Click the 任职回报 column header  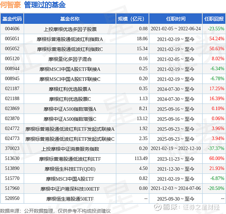[214, 19]
